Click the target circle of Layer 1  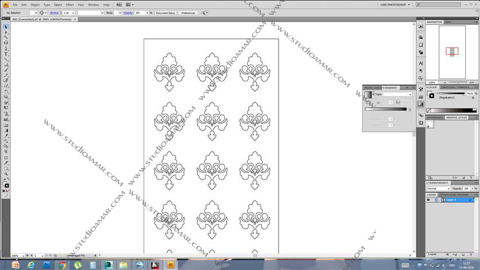coord(470,200)
